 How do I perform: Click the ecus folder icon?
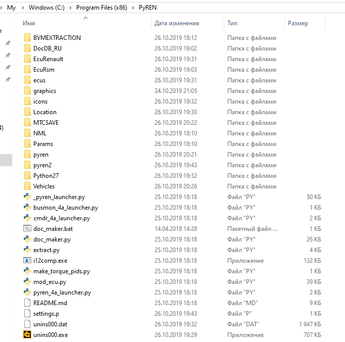click(27, 80)
